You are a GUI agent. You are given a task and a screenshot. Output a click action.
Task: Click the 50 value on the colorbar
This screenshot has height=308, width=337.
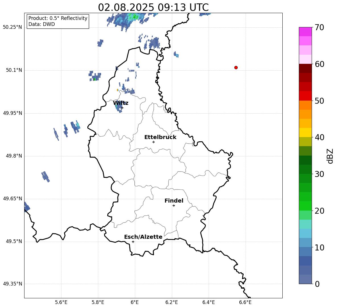click(319, 101)
